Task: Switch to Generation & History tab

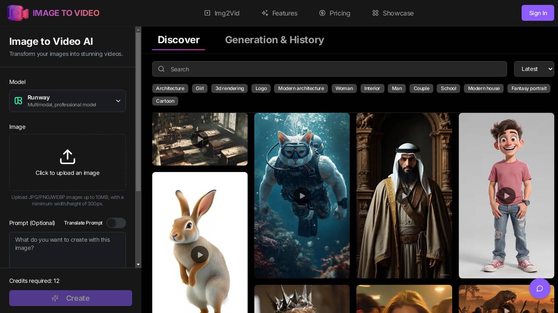Action: (274, 40)
